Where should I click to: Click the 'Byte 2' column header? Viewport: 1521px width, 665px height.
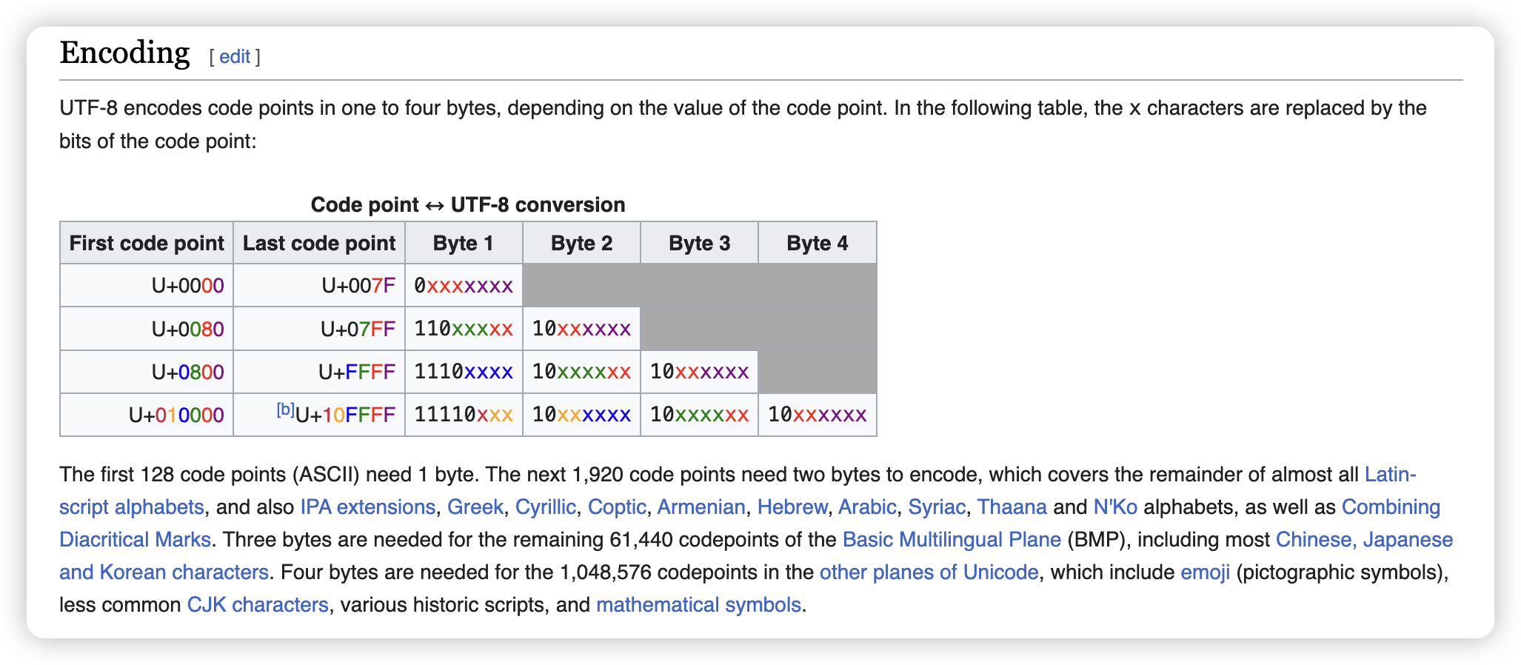[582, 243]
